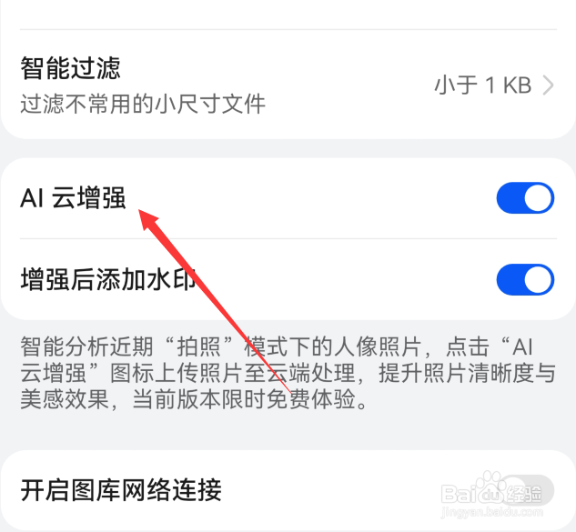This screenshot has height=532, width=576.
Task: Tap the AI 云增强 row label
Action: pos(73,198)
